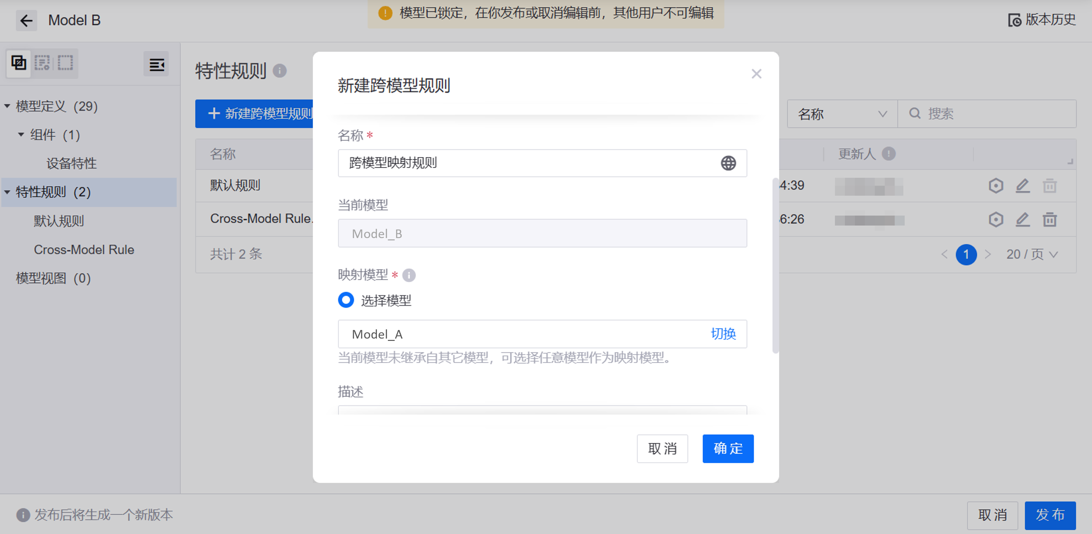Switch to the dashed-square view mode icon
1092x534 pixels.
pyautogui.click(x=65, y=63)
